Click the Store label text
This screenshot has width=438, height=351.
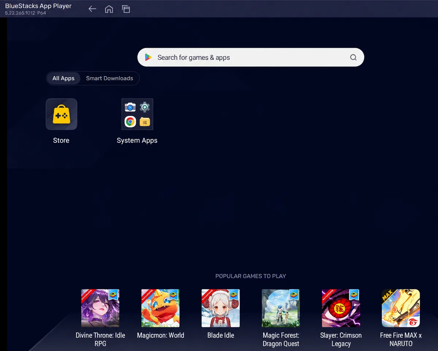pos(61,140)
